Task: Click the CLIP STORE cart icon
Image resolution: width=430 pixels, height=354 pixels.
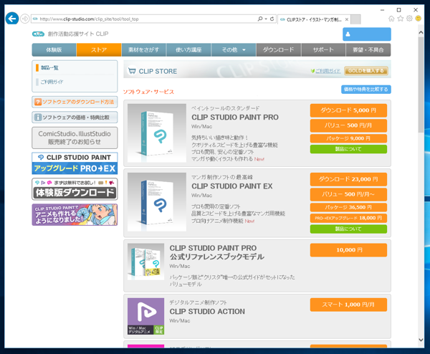Action: (x=132, y=71)
